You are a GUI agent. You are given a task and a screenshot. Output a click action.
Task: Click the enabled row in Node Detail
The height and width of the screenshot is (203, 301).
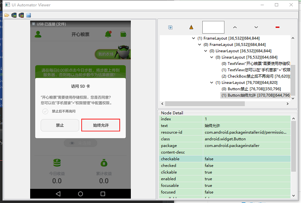(225, 179)
